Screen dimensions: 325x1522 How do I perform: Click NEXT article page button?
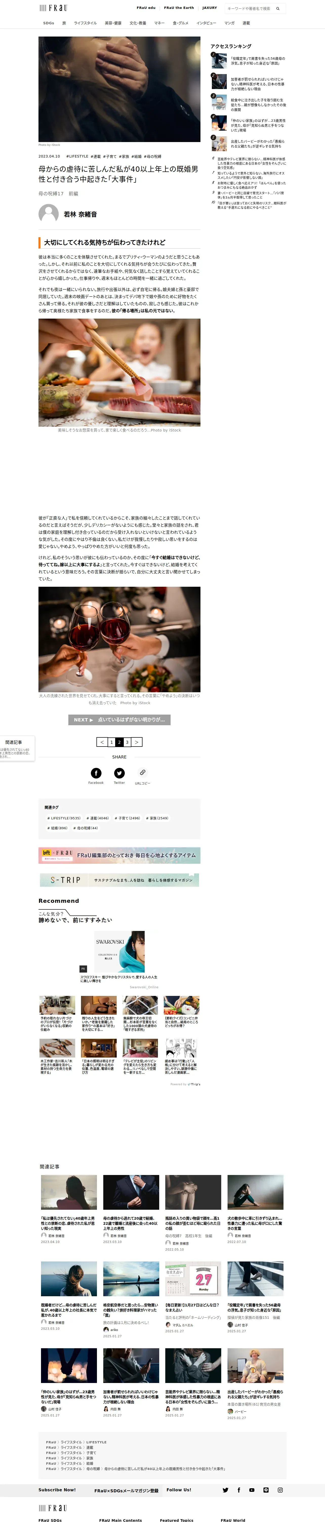pyautogui.click(x=119, y=720)
